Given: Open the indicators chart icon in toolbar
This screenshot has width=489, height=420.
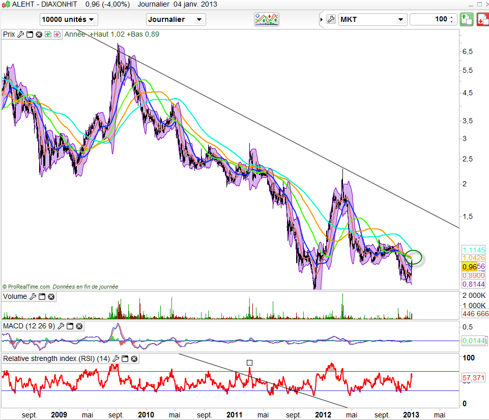Looking at the screenshot, I should pyautogui.click(x=267, y=19).
